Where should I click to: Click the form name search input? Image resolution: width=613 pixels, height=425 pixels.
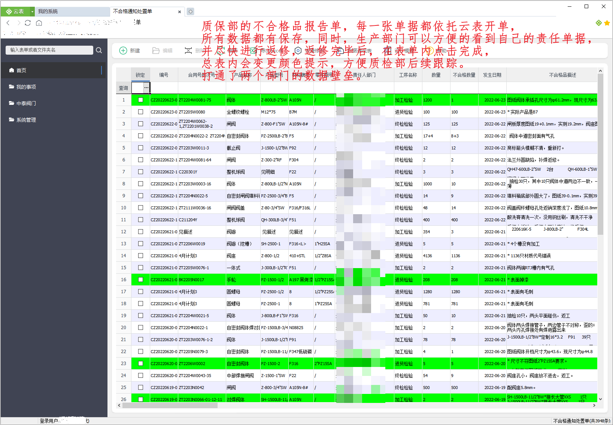click(49, 50)
